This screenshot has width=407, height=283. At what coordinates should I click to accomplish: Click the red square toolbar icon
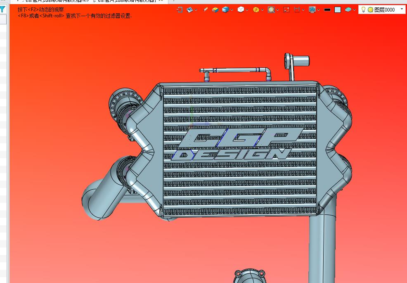pyautogui.click(x=286, y=10)
